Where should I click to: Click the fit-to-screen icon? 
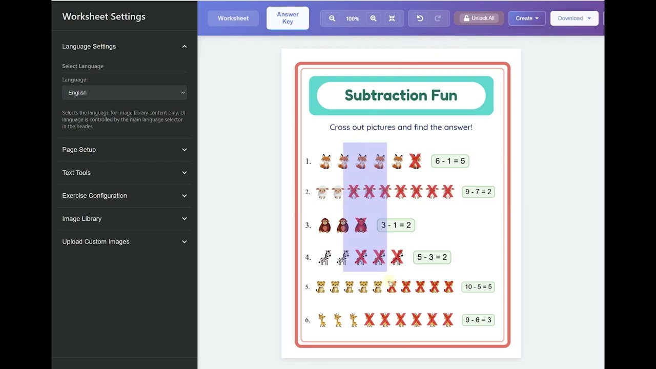[392, 18]
